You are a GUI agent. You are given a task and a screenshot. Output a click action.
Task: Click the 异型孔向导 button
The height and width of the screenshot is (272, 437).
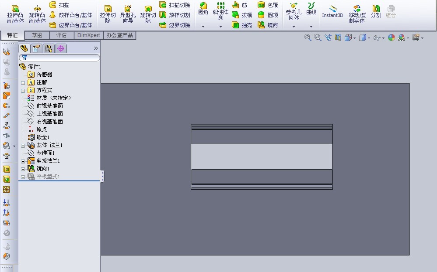pos(128,14)
